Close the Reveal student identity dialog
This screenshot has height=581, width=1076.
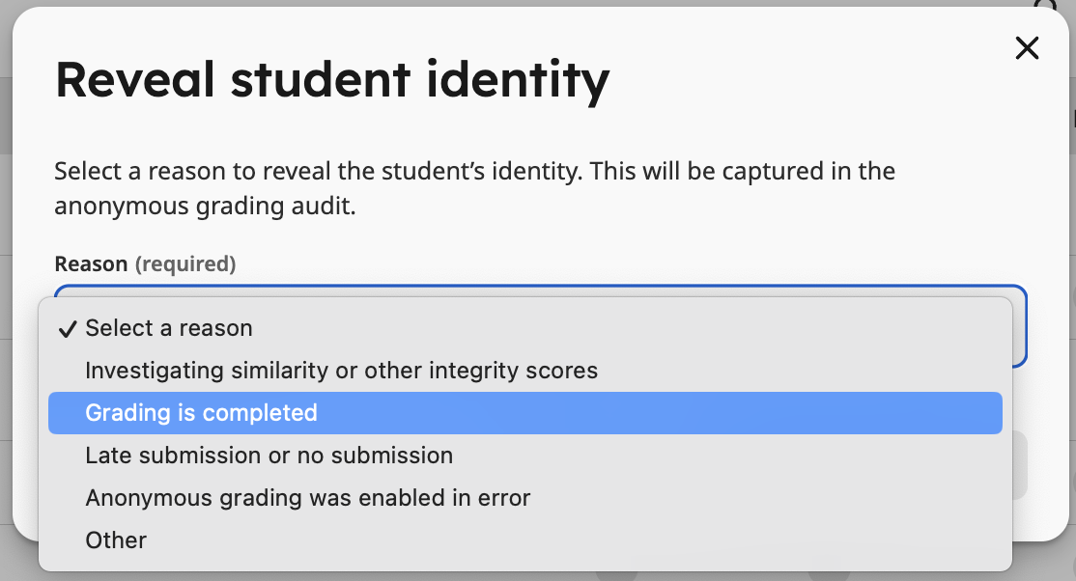pyautogui.click(x=1026, y=47)
